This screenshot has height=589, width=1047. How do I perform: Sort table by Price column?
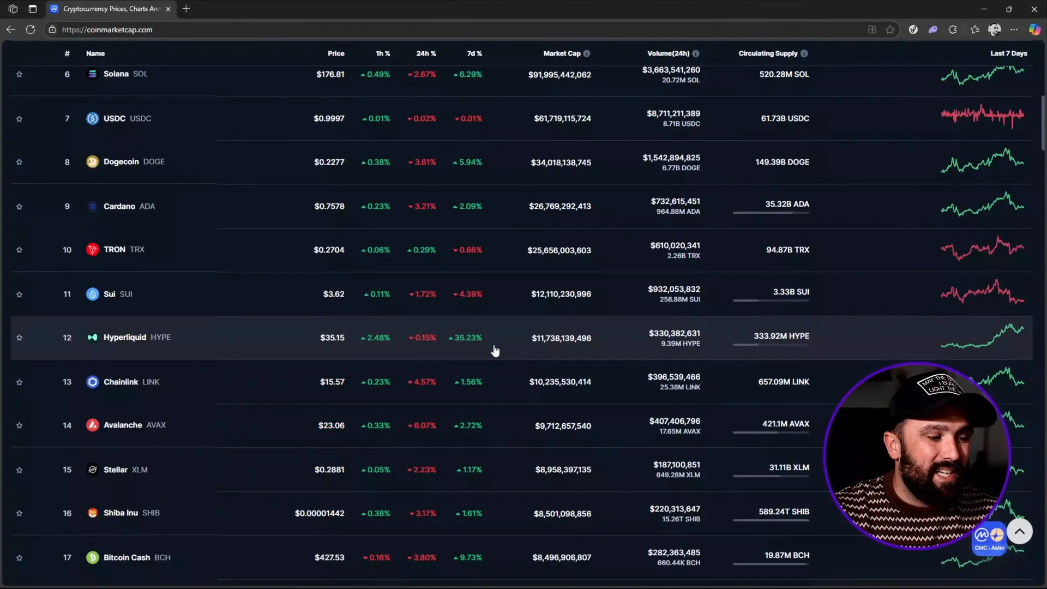click(336, 53)
